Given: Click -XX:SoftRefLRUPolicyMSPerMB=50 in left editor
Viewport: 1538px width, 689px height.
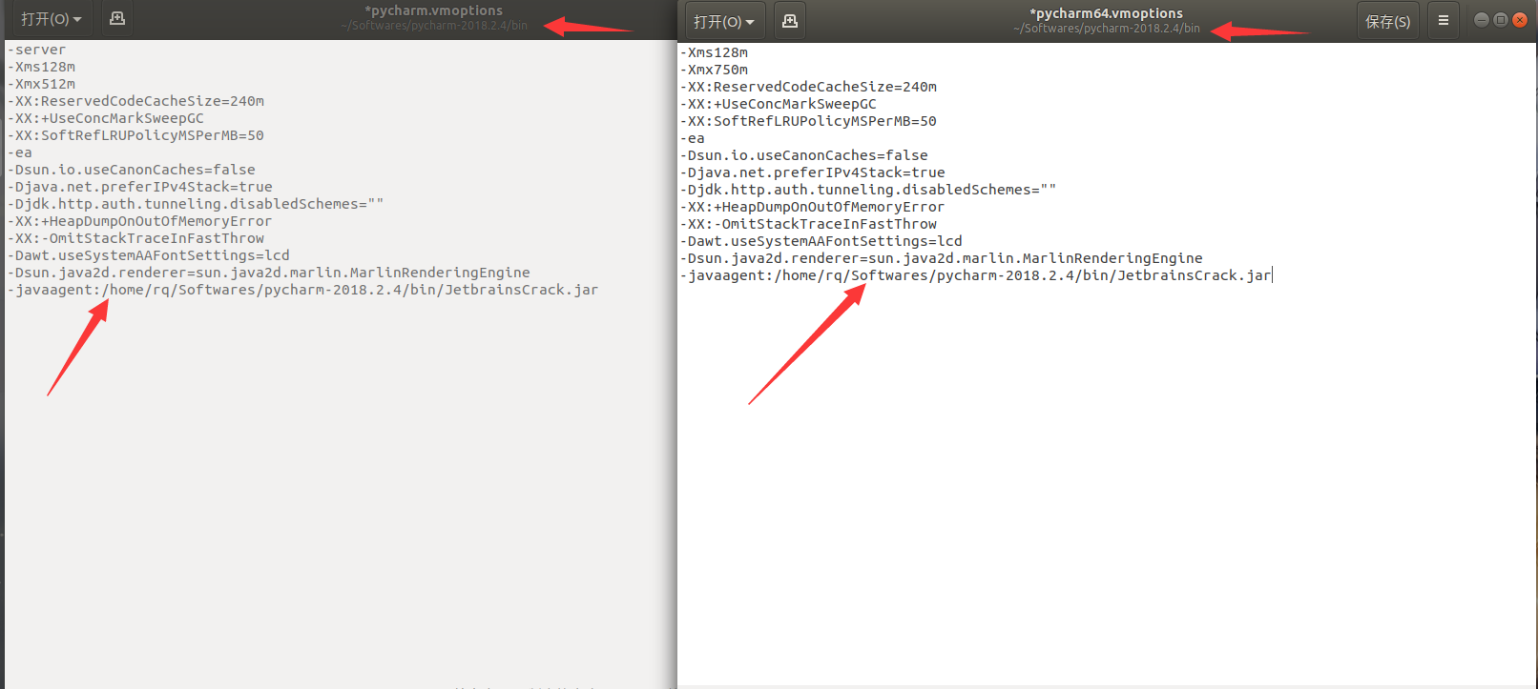Looking at the screenshot, I should coord(135,135).
